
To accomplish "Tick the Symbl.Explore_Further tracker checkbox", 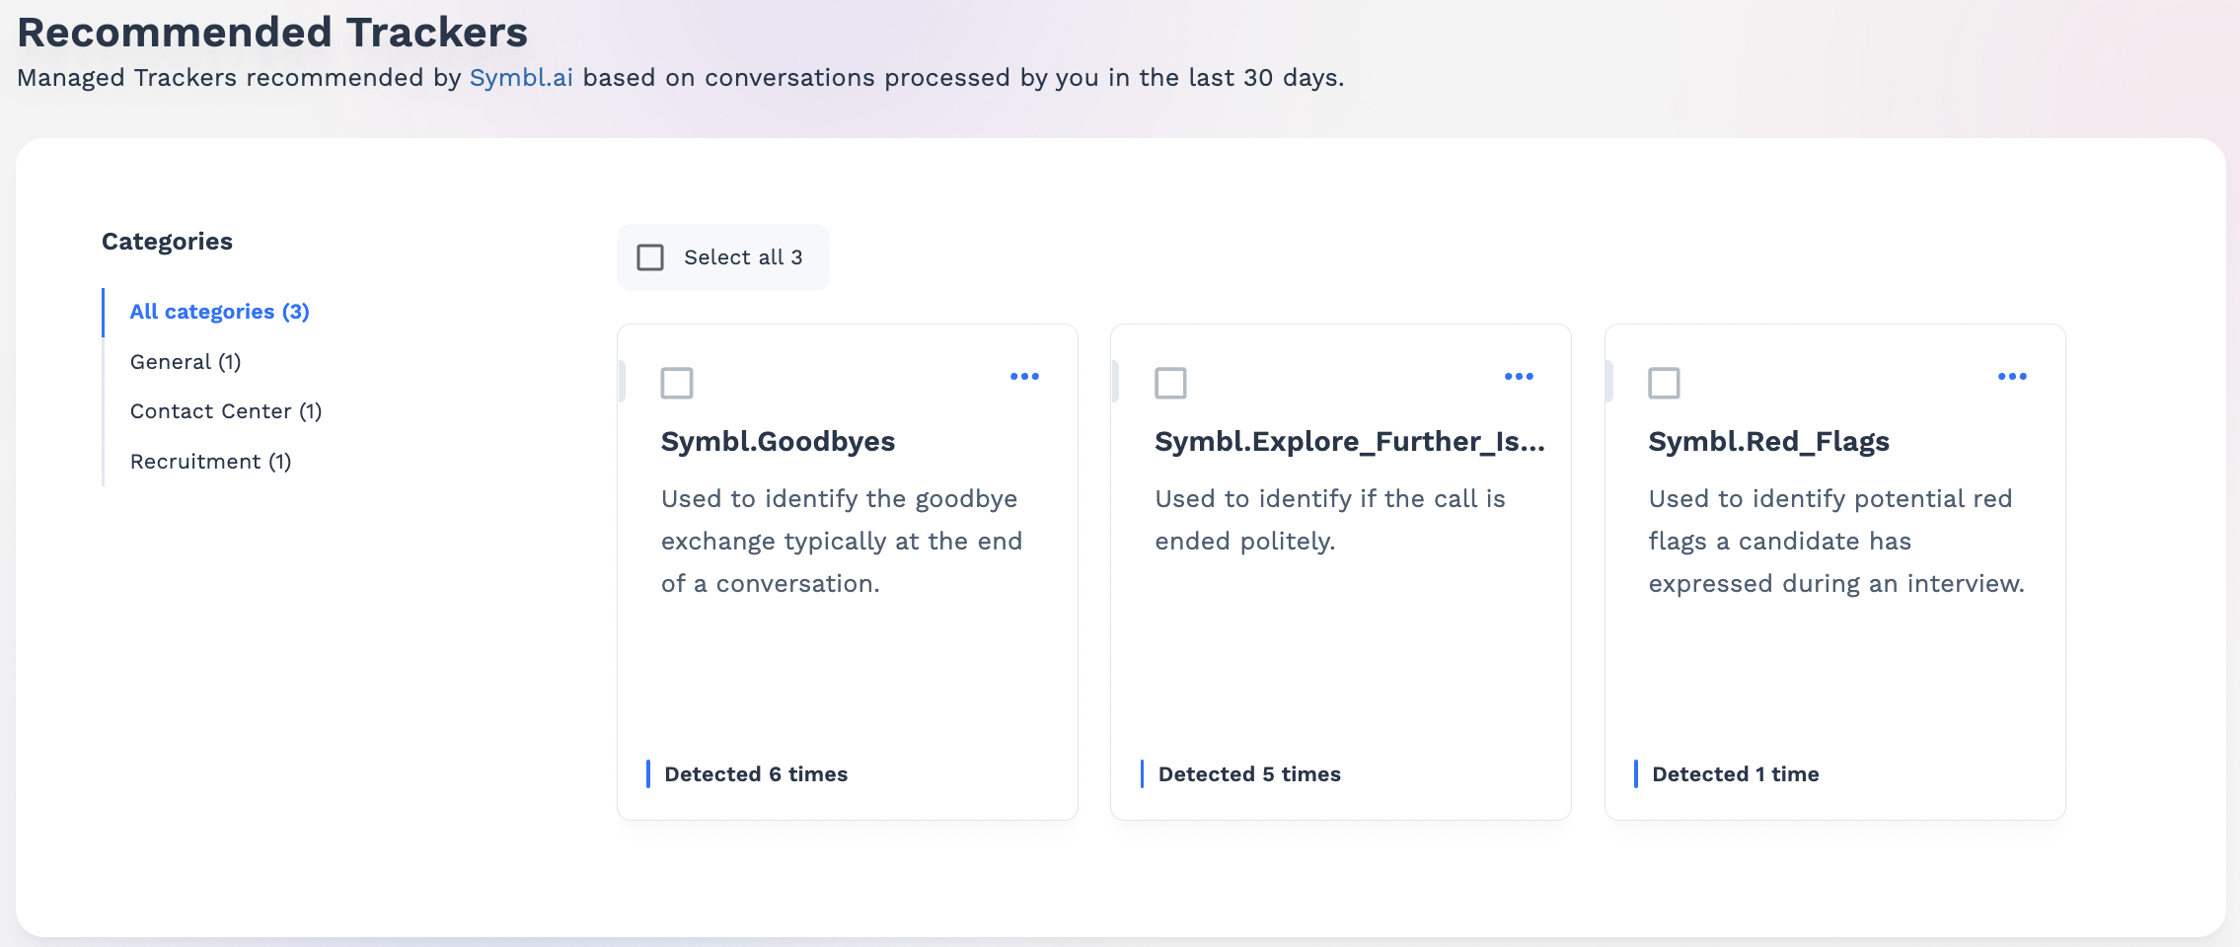I will click(x=1170, y=383).
